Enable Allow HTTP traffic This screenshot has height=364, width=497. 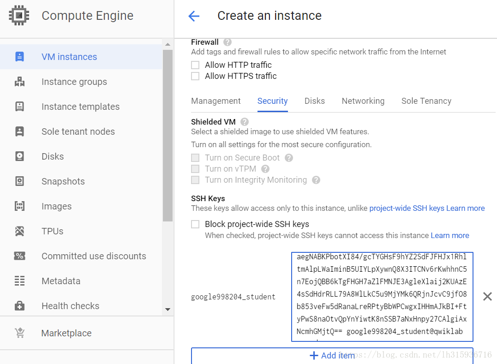(195, 65)
